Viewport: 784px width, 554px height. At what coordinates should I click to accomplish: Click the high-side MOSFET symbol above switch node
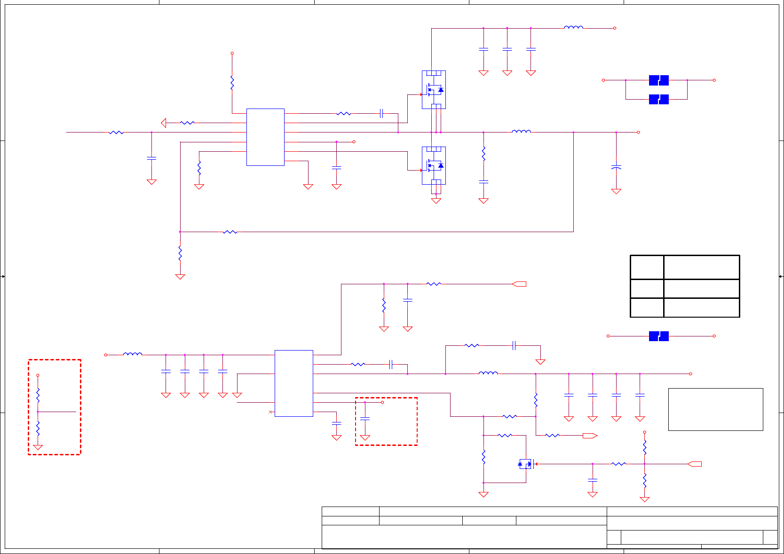click(434, 90)
